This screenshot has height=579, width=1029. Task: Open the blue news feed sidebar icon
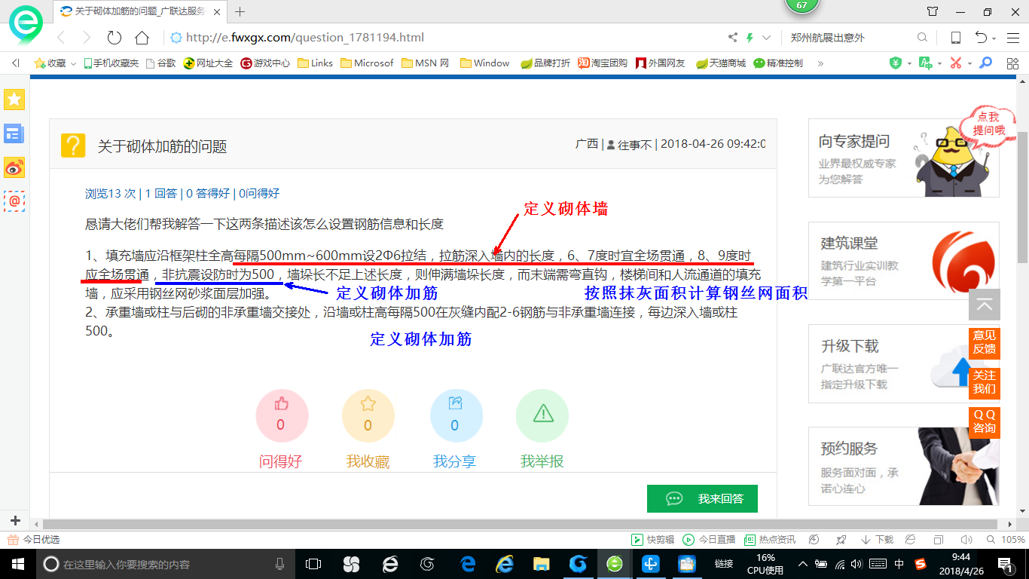click(x=14, y=133)
